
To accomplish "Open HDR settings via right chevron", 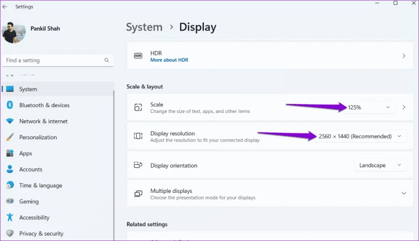I will point(404,56).
